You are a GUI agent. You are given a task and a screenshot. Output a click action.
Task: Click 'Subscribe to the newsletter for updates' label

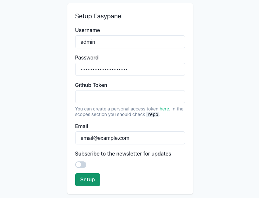click(123, 154)
